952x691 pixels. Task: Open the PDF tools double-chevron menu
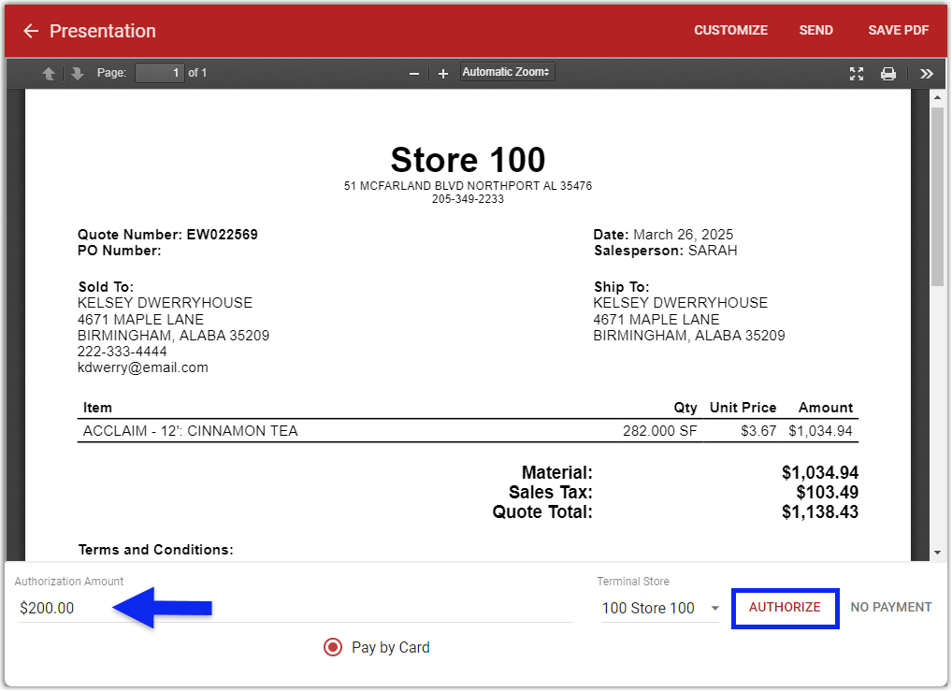[x=926, y=74]
